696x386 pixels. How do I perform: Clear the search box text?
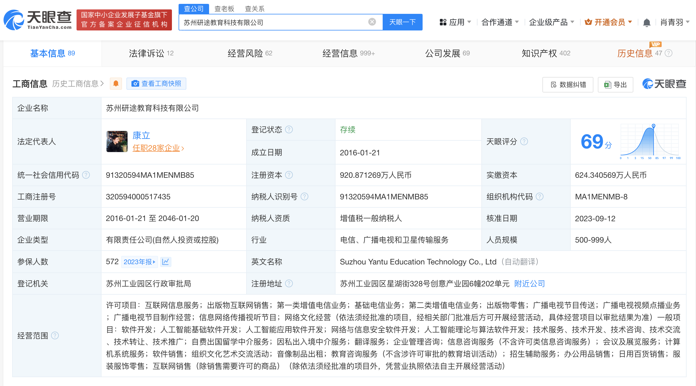point(372,22)
